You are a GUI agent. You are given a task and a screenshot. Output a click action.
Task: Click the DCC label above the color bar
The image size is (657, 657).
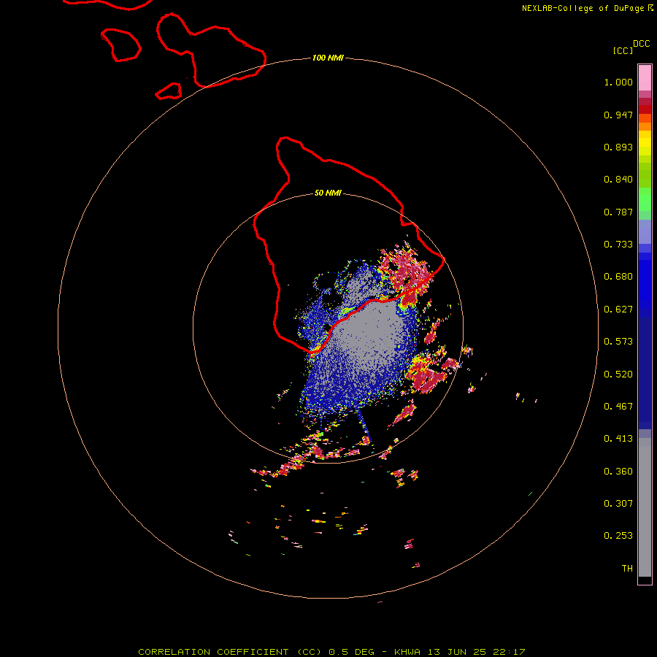click(642, 44)
